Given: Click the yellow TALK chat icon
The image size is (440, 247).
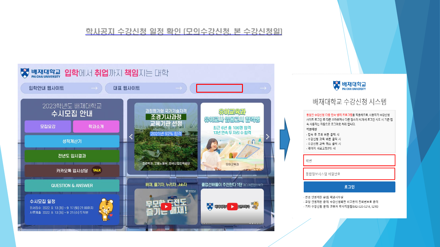Looking at the screenshot, I should click(x=97, y=170).
